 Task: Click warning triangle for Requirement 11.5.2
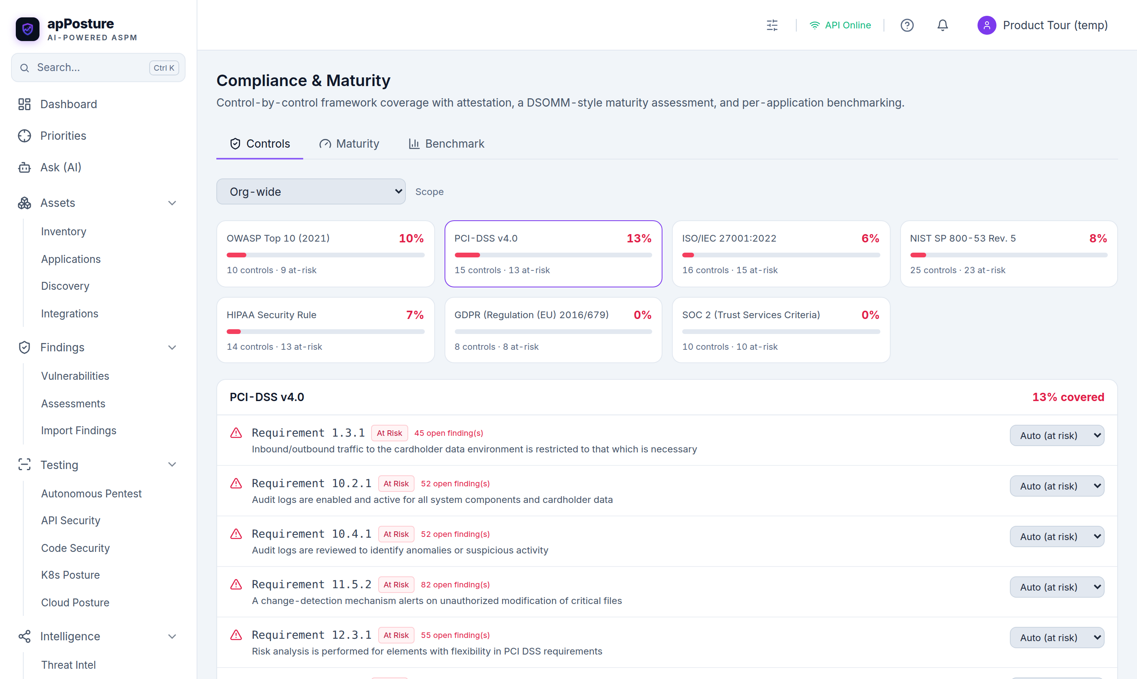click(x=236, y=584)
